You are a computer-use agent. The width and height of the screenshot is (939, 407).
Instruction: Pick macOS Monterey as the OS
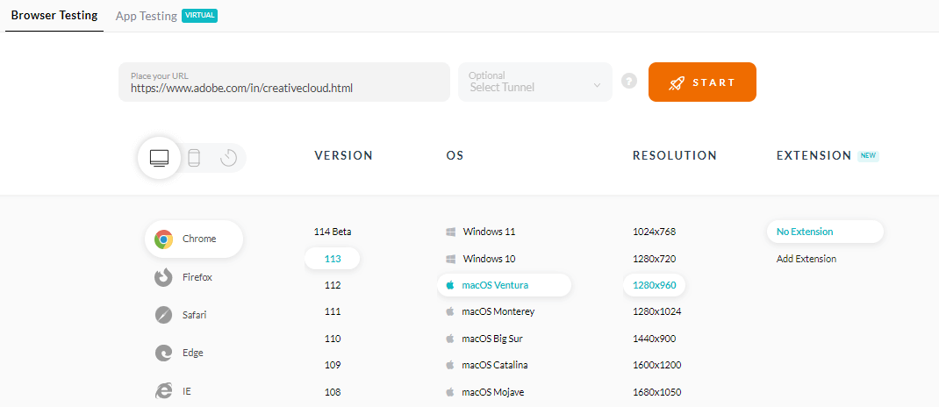point(498,312)
